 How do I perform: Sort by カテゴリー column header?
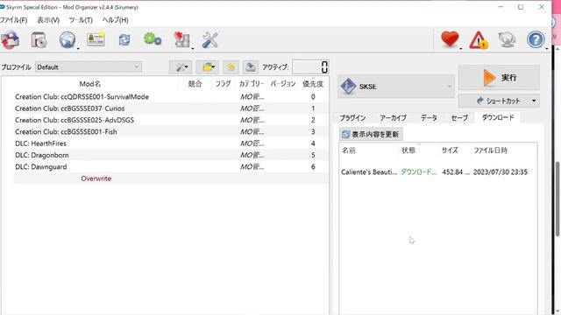pos(252,84)
